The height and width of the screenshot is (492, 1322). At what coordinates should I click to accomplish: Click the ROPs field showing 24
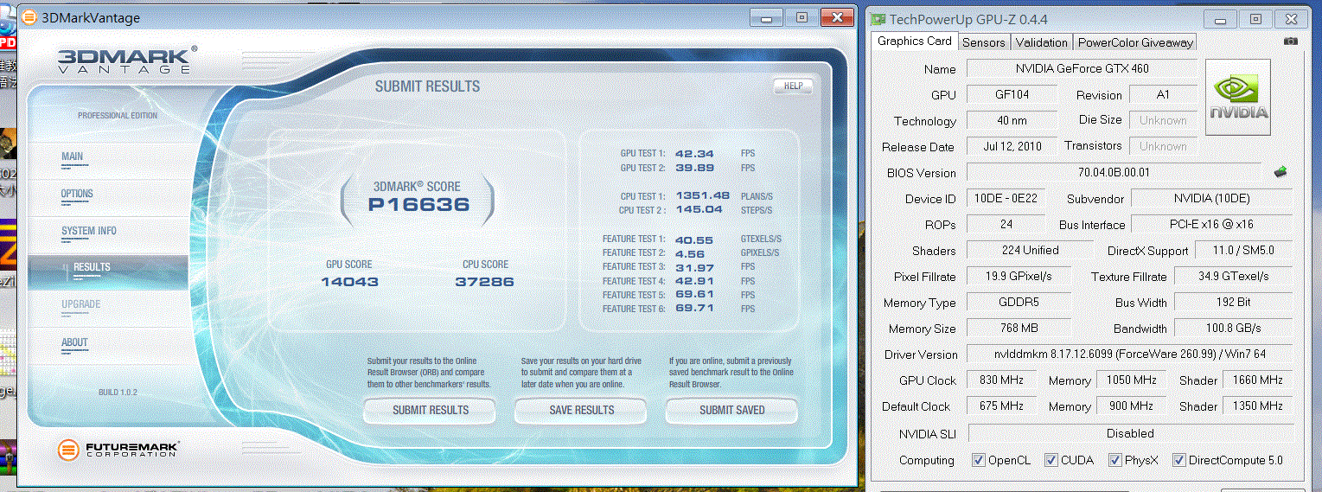pyautogui.click(x=1005, y=224)
